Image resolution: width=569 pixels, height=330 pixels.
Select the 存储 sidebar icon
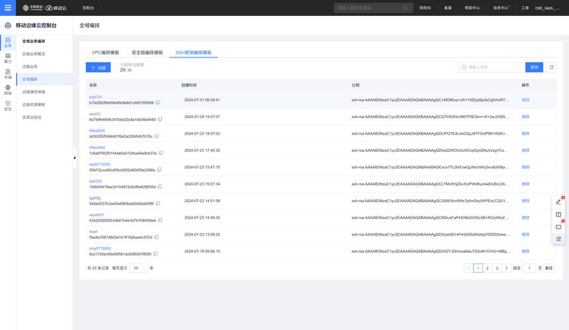point(8,75)
